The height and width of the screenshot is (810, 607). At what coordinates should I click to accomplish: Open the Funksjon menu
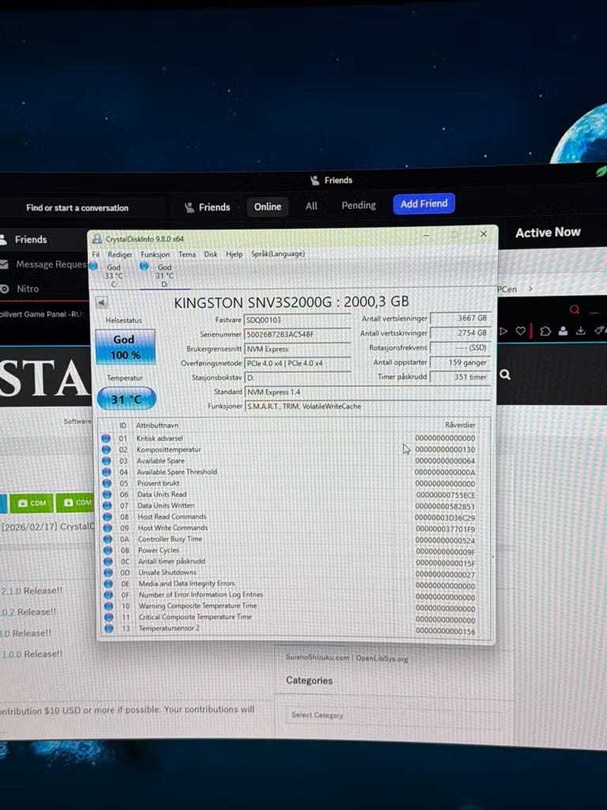(x=155, y=254)
